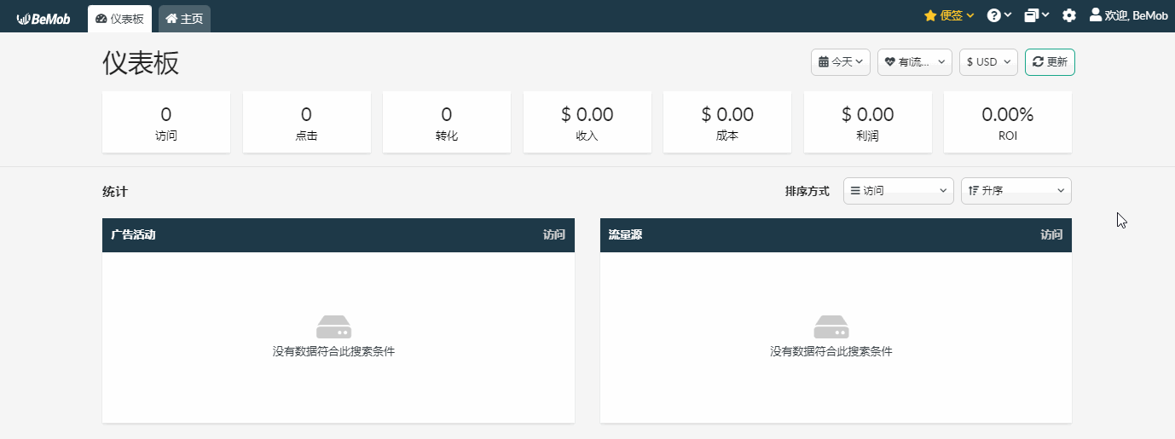
Task: Switch to the 仪表板 tab
Action: [120, 18]
